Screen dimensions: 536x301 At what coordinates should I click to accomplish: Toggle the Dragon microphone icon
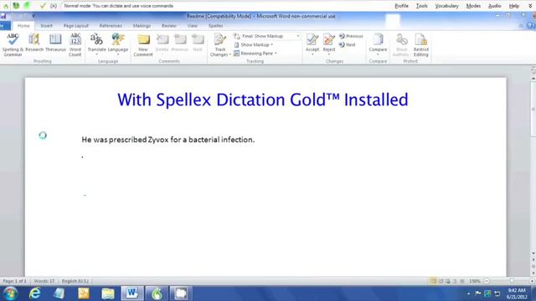pyautogui.click(x=16, y=6)
